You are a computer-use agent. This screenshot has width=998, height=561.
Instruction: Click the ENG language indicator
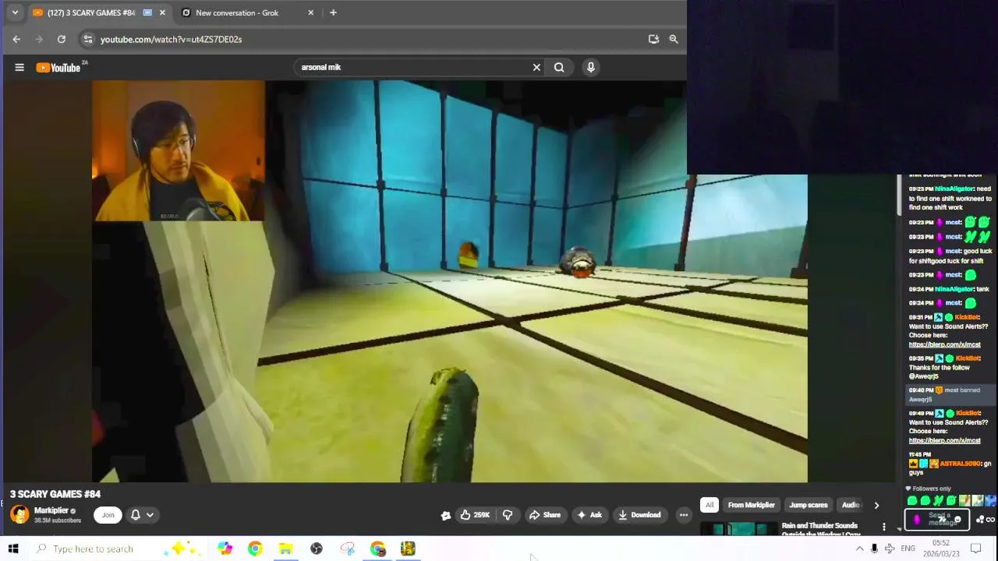[x=908, y=549]
